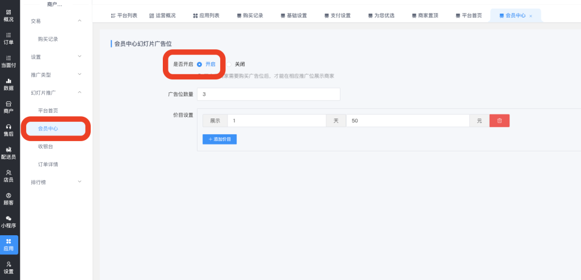Open the 小程序 mini program icon
Image resolution: width=581 pixels, height=280 pixels.
pyautogui.click(x=9, y=221)
